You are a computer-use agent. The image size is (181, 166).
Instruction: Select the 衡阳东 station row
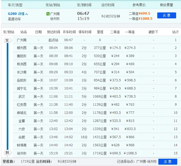[97, 56]
